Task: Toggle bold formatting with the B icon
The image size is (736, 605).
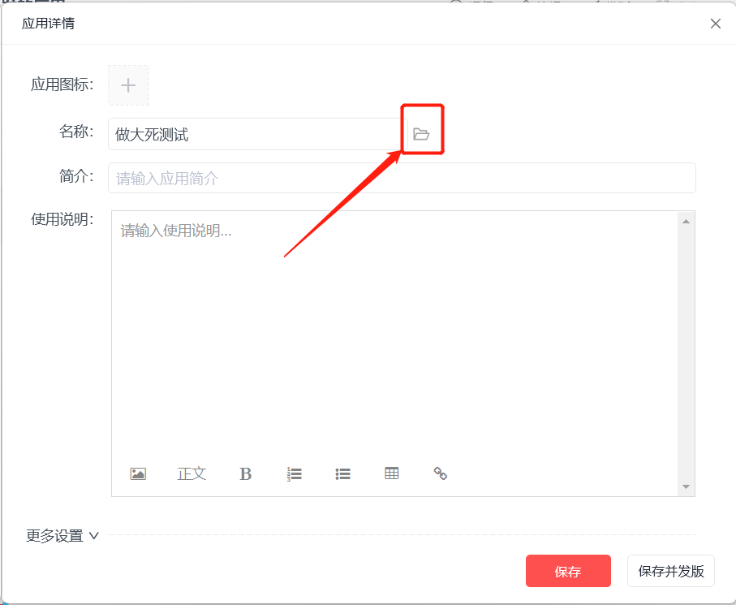Action: coord(246,474)
